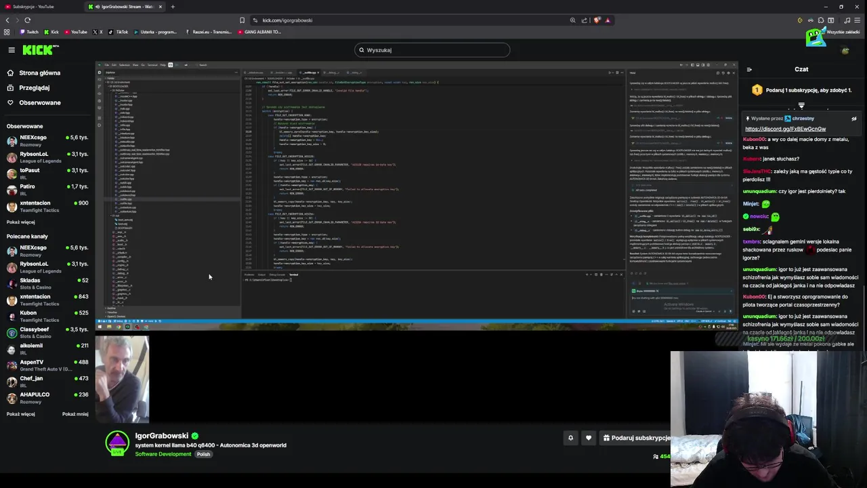Collapse the chat panel with arrow icon

pos(749,69)
